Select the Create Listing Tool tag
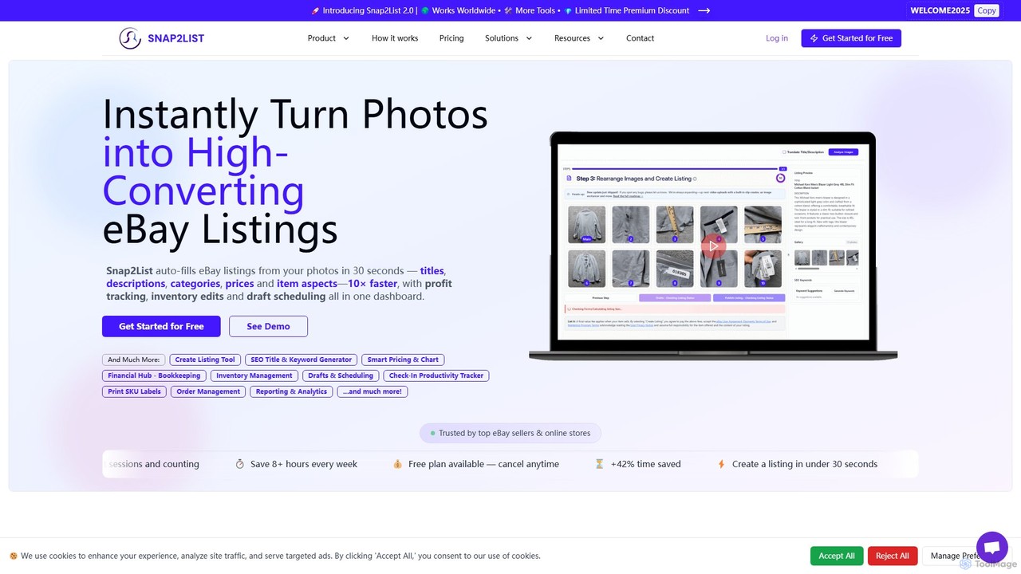Viewport: 1021px width, 574px height. click(x=205, y=360)
